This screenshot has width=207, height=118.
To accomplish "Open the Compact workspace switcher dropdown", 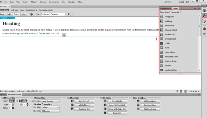I will point(169,2).
